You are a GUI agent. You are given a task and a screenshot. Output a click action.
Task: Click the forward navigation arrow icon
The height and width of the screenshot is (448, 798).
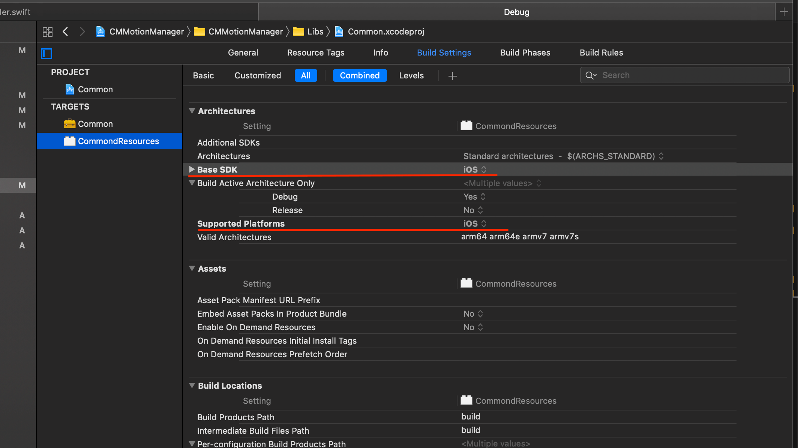click(x=82, y=31)
